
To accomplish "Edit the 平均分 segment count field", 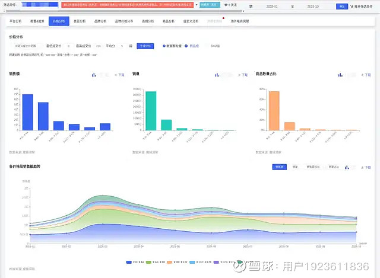I will coord(122,46).
